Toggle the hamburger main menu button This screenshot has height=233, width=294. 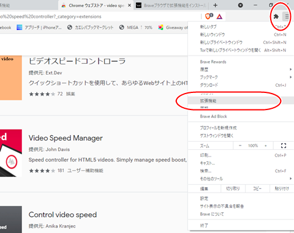pos(287,17)
